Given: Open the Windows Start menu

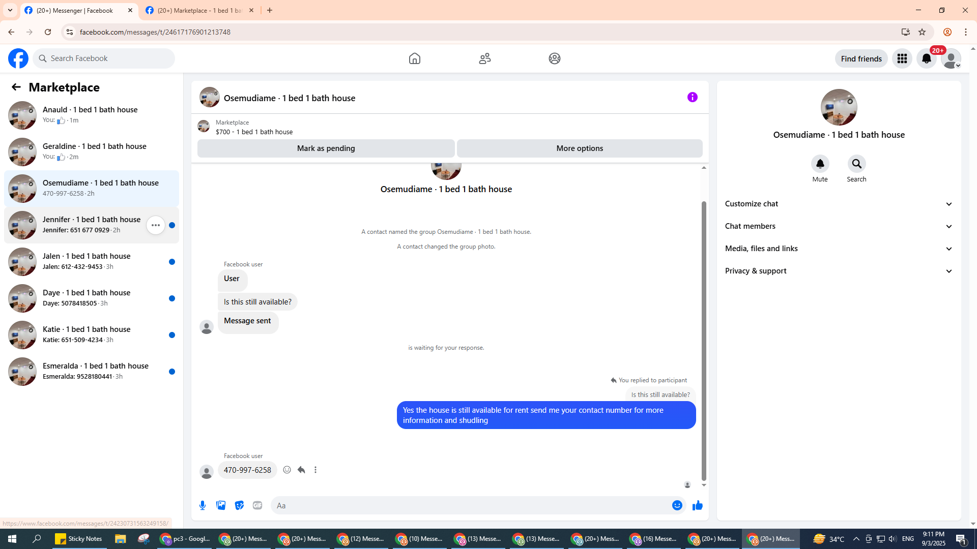Looking at the screenshot, I should [12, 539].
